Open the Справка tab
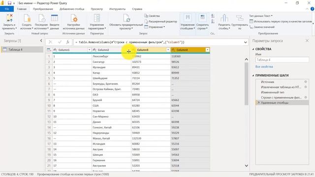The height and width of the screenshot is (177, 315). click(x=137, y=9)
